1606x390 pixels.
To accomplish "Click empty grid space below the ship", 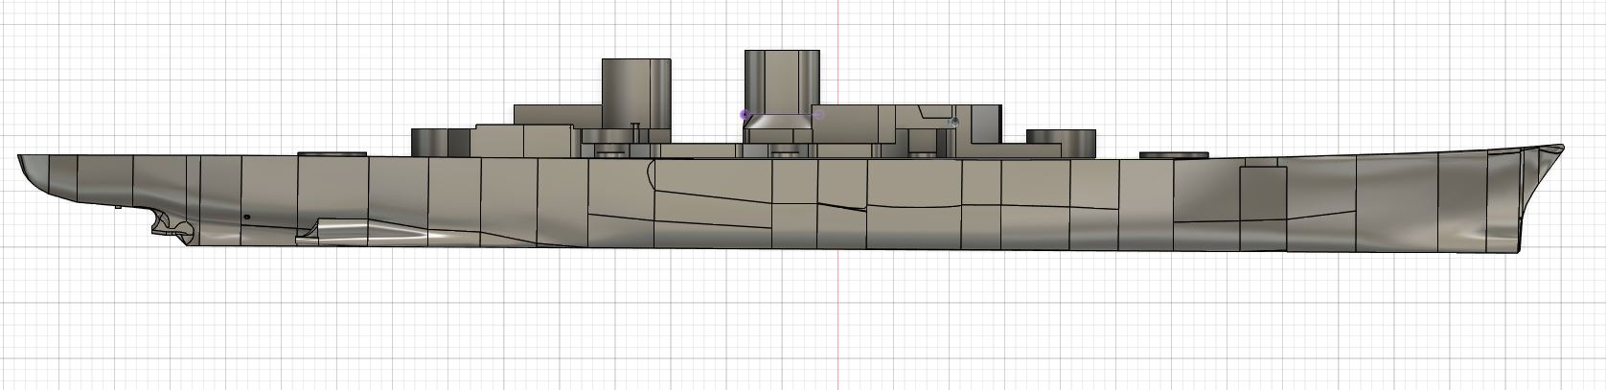I will point(575,326).
